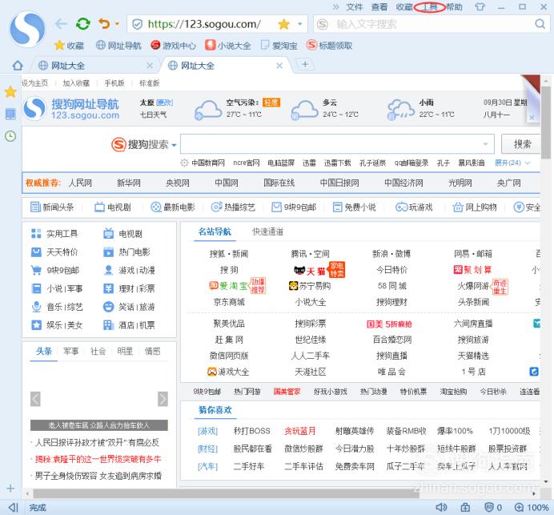Open 最新电影 category
Screen dimensions: 554x515
172,207
